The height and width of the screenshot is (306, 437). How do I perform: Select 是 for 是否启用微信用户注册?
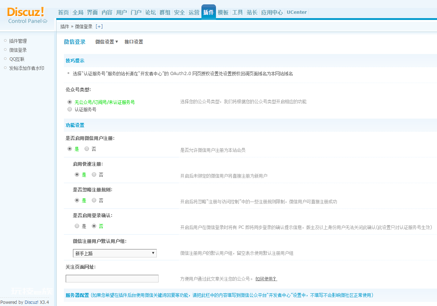[x=70, y=149]
